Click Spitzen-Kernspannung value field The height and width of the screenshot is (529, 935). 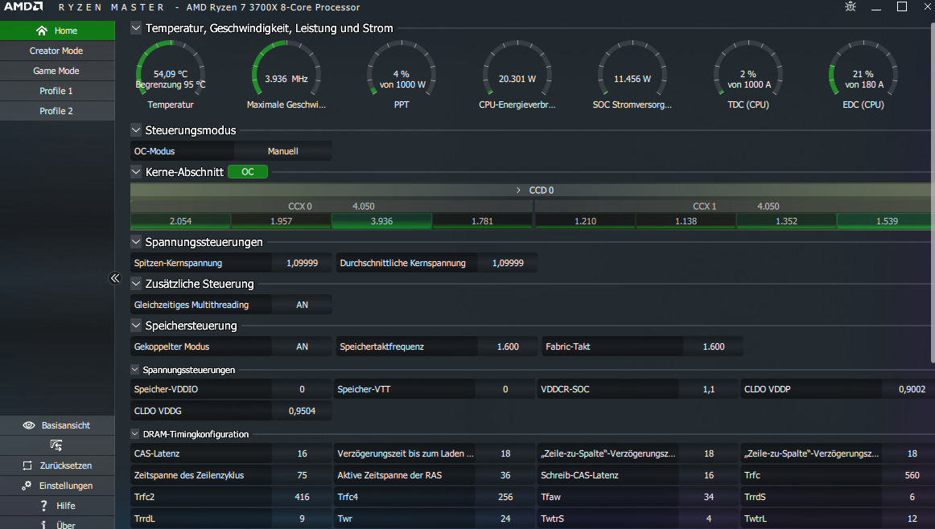[x=302, y=263]
